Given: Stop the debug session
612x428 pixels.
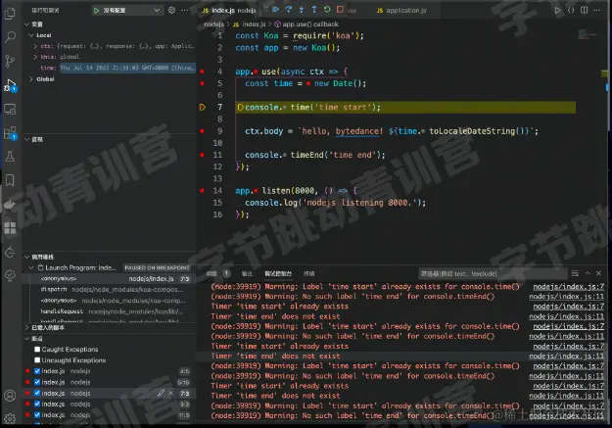Looking at the screenshot, I should click(x=340, y=10).
